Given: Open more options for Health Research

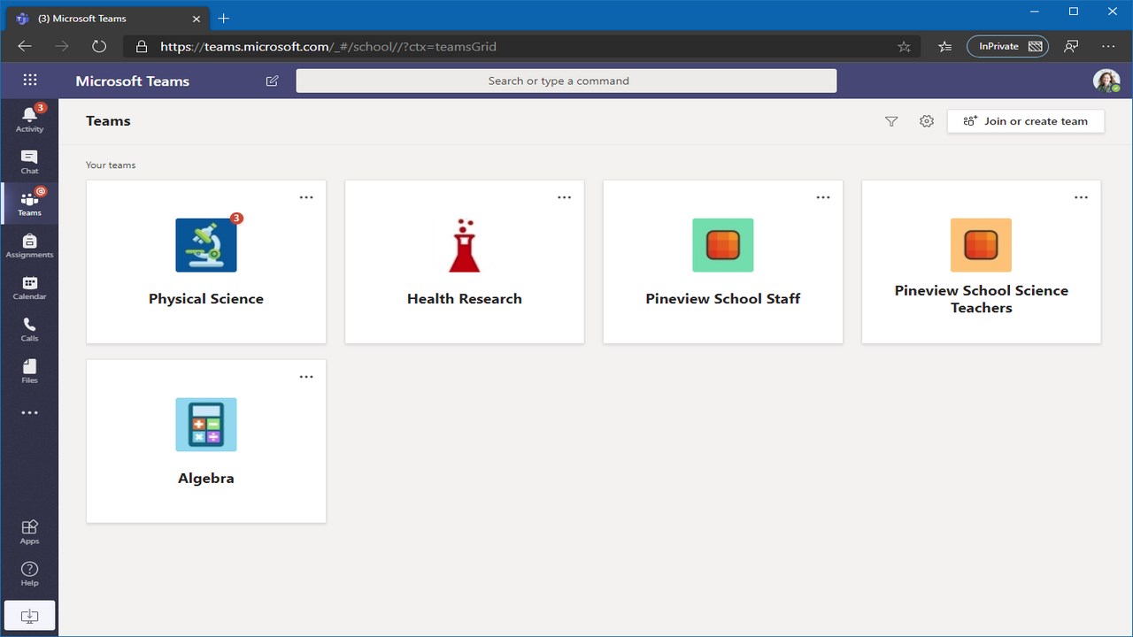Looking at the screenshot, I should pyautogui.click(x=565, y=197).
